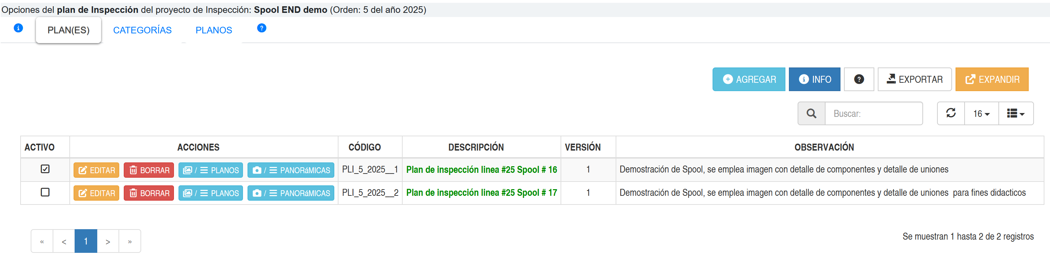Click the EXPANDIR button
The height and width of the screenshot is (265, 1050).
click(992, 79)
